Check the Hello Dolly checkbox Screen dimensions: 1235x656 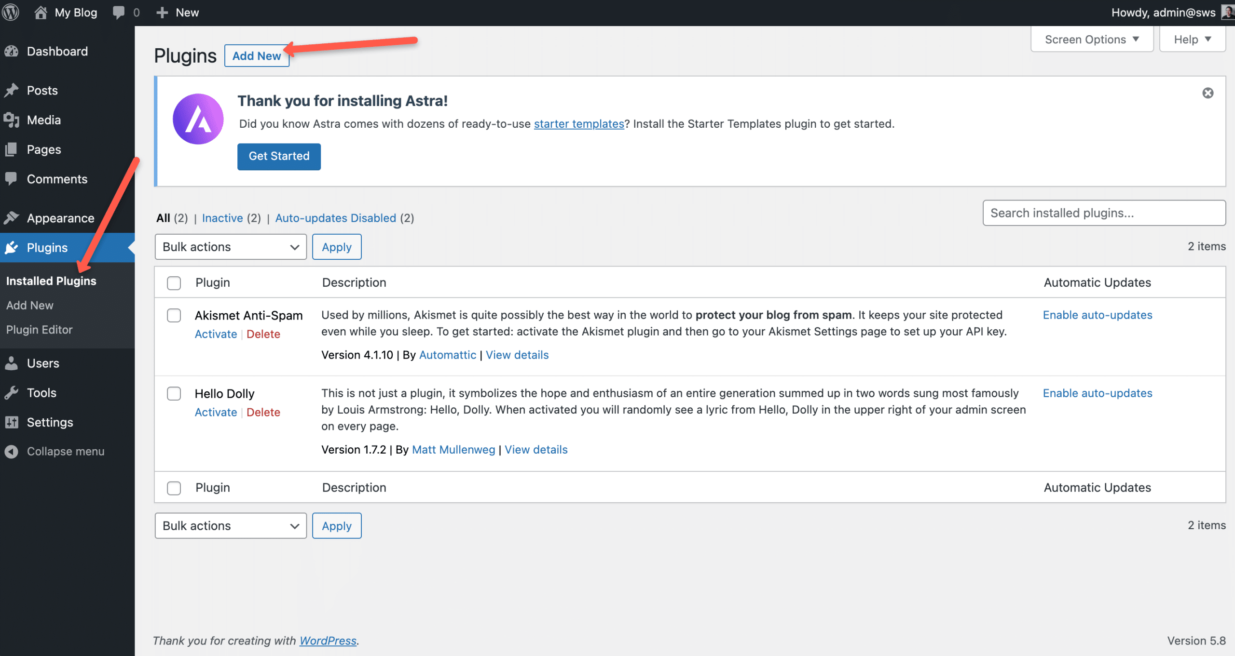174,394
